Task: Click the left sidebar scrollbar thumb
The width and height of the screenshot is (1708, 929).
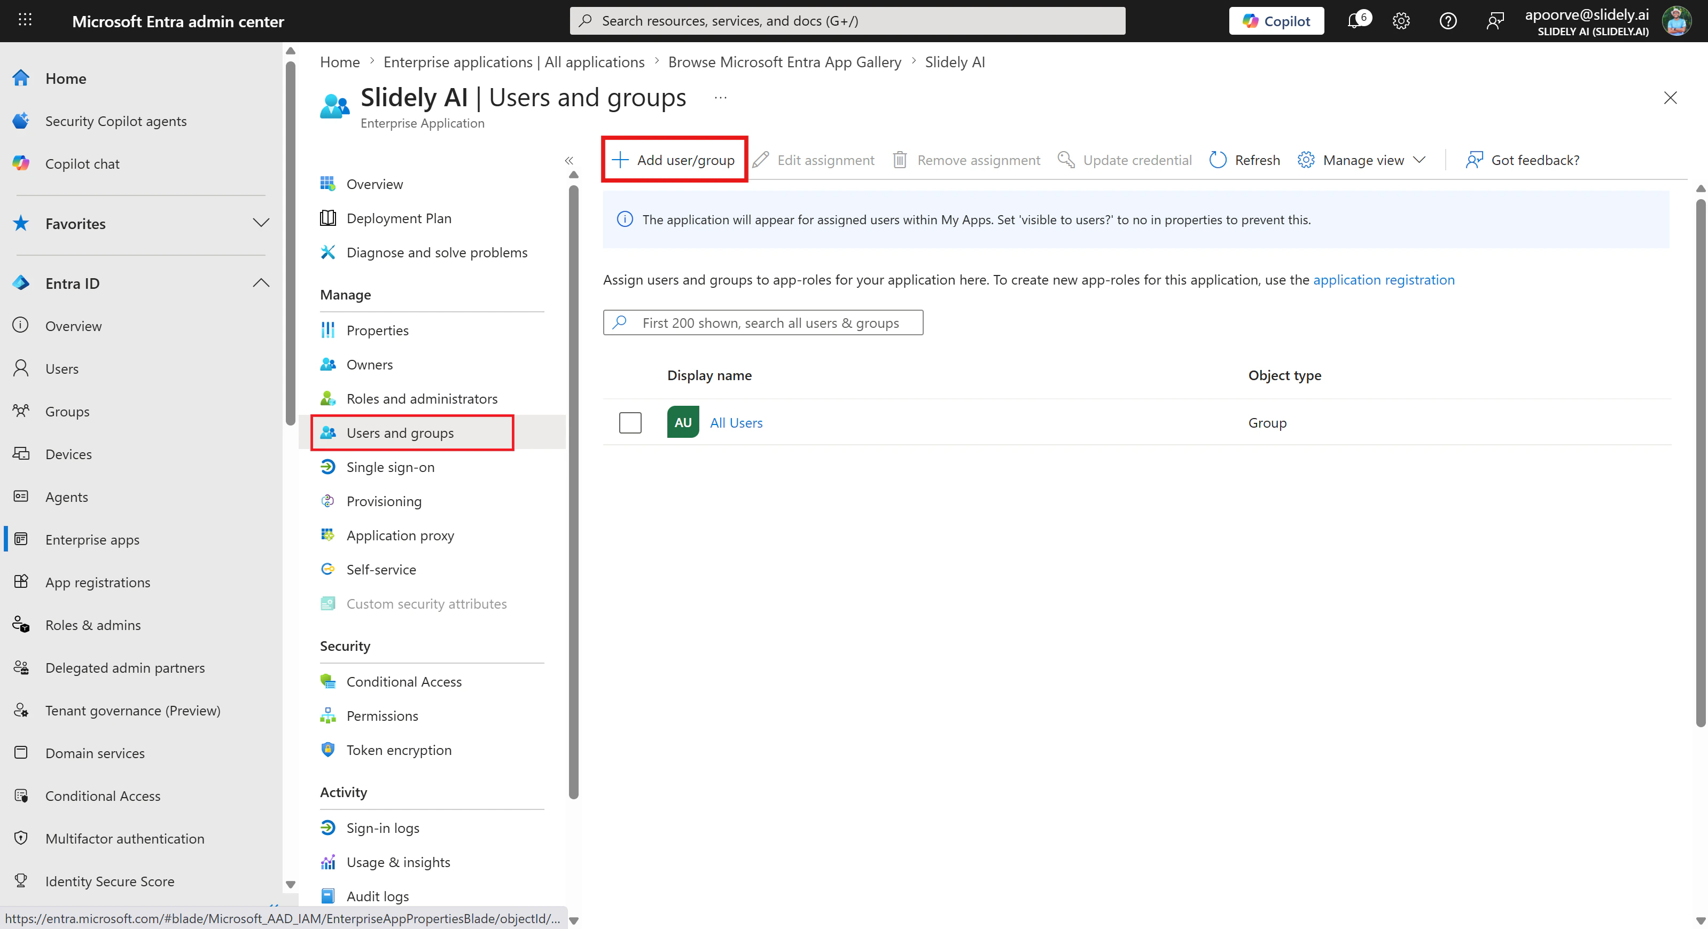Action: coord(290,242)
